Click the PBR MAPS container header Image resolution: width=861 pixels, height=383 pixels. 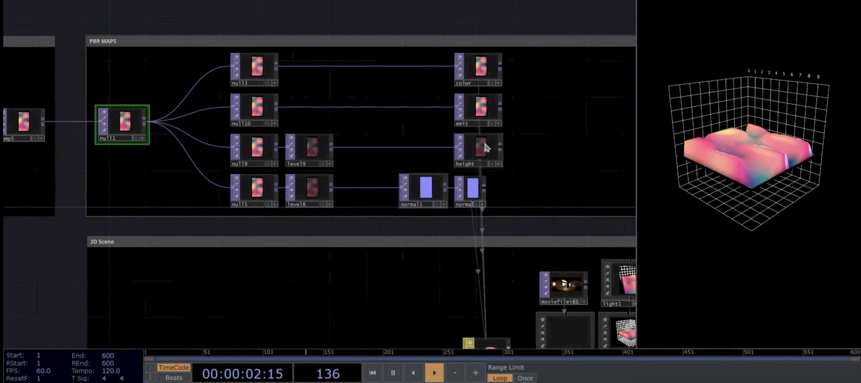pos(103,41)
